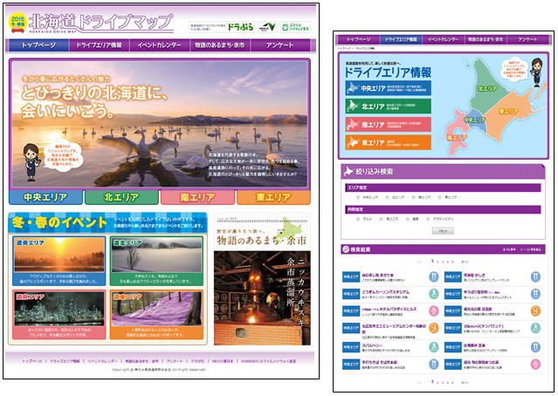Image resolution: width=558 pixels, height=396 pixels.
Task: Check the 北エリア area filter checkbox
Action: point(388,198)
